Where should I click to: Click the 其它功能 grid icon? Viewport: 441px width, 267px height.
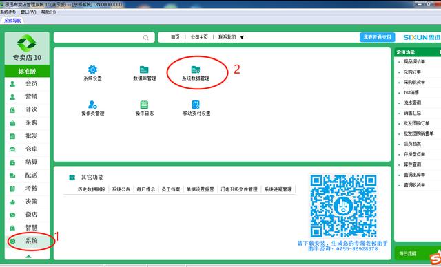point(72,178)
